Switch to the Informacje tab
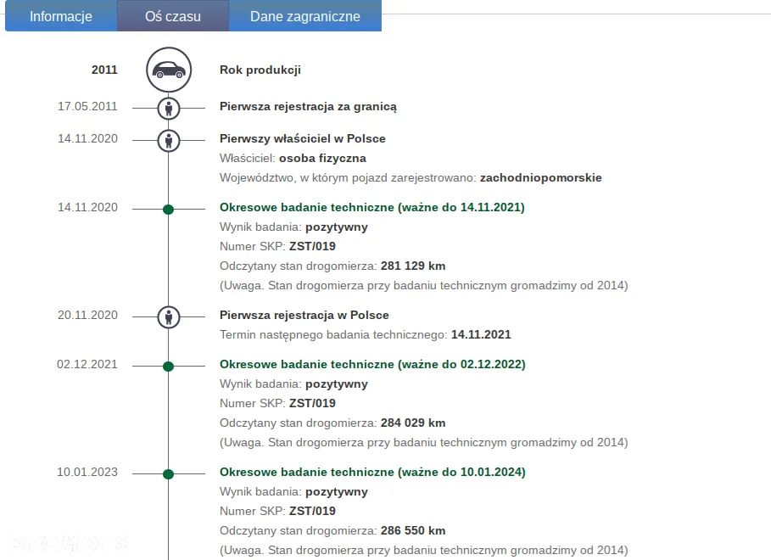This screenshot has width=771, height=560. pyautogui.click(x=61, y=16)
